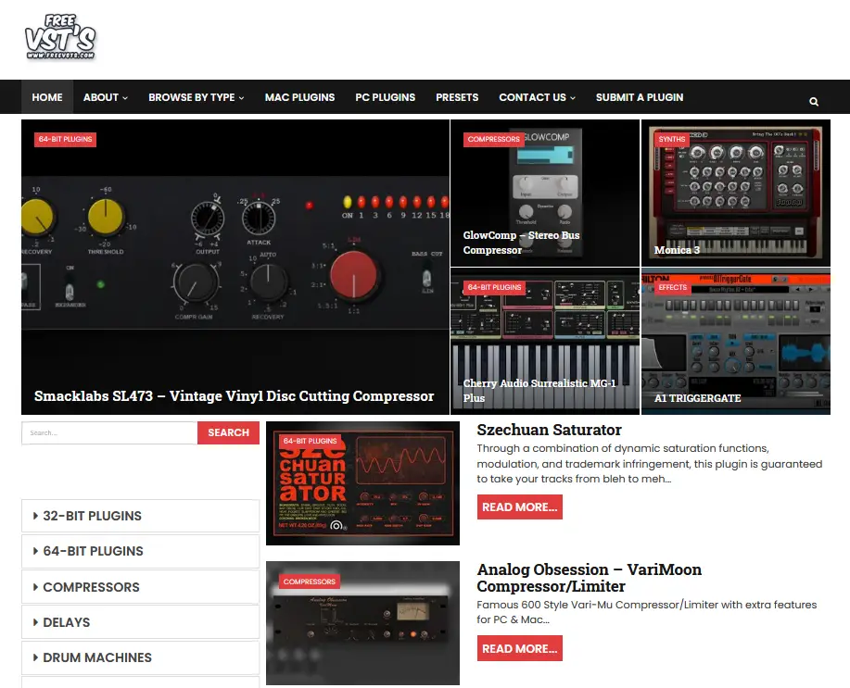The width and height of the screenshot is (850, 688).
Task: Open Analog Obsession VariMoon article title
Action: (590, 578)
